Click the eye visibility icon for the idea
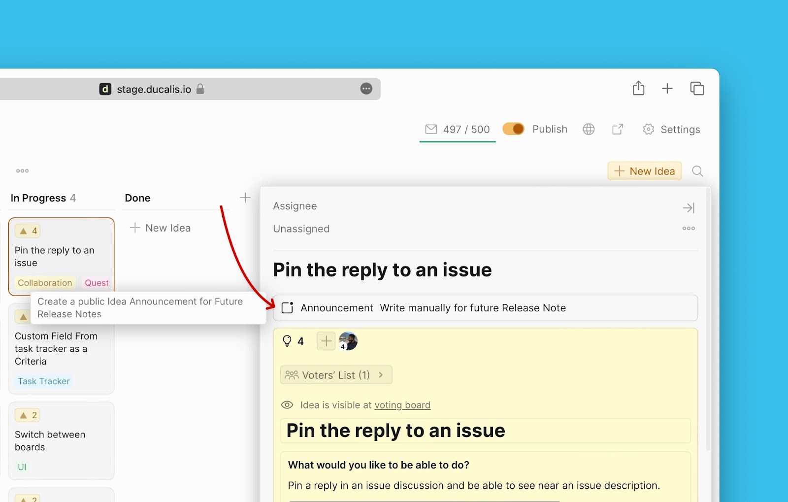Screen dimensions: 788x502 [x=287, y=405]
